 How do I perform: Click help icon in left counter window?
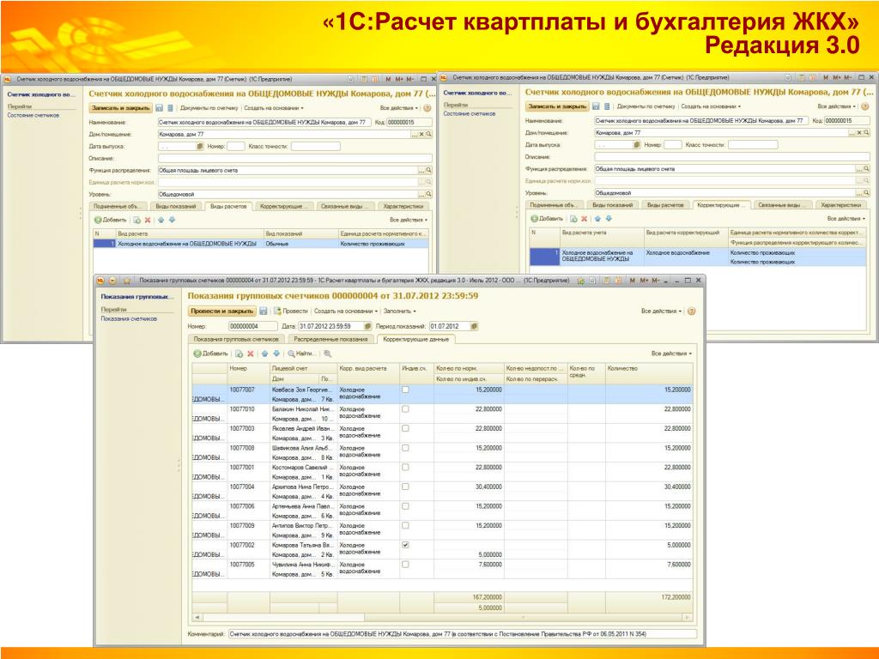pyautogui.click(x=427, y=107)
